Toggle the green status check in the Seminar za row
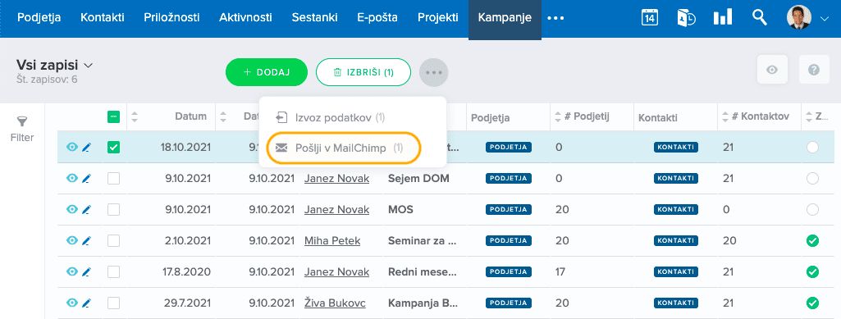Viewport: 841px width, 319px height. pos(812,241)
